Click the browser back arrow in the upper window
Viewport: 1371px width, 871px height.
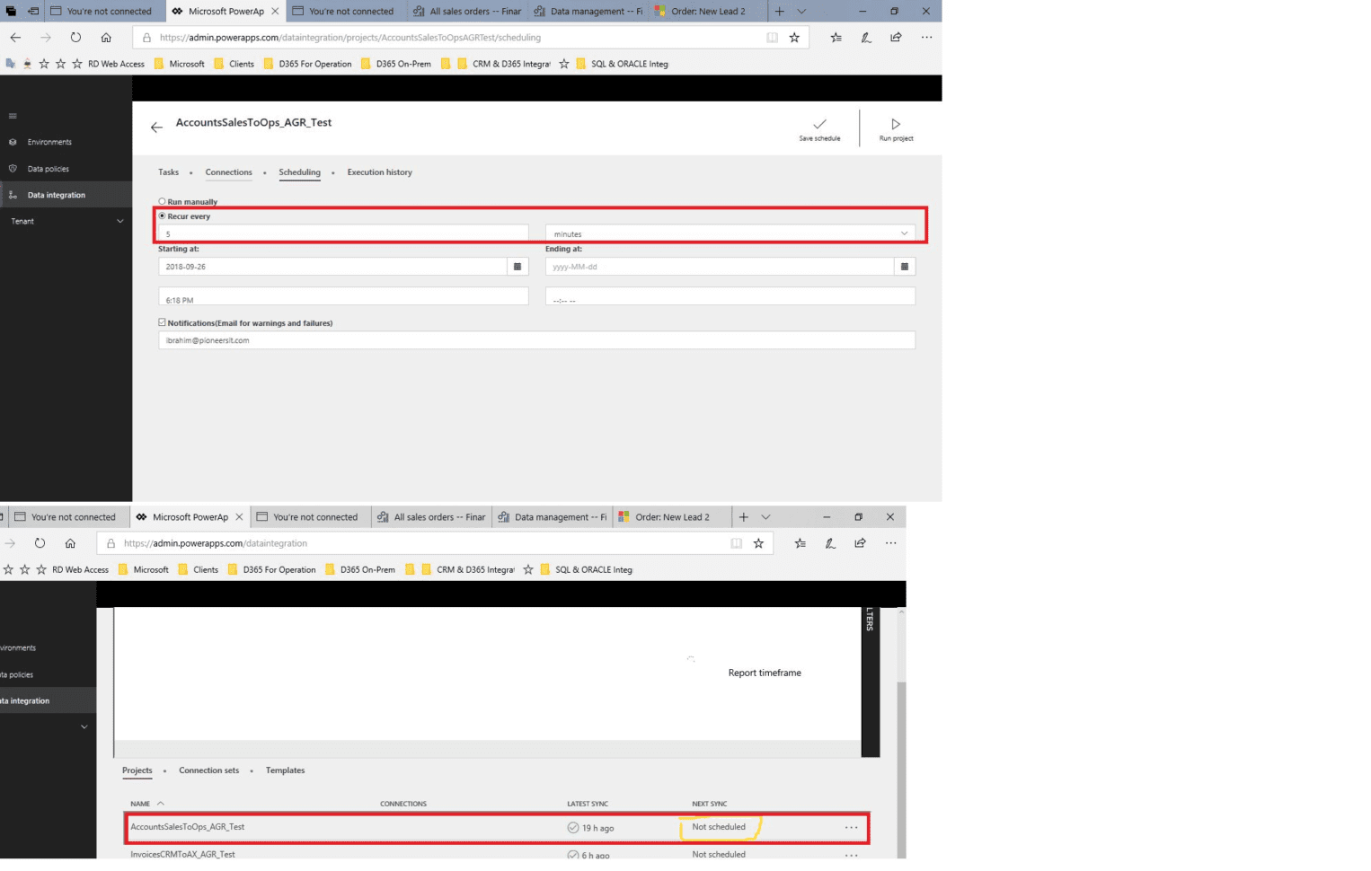coord(15,38)
